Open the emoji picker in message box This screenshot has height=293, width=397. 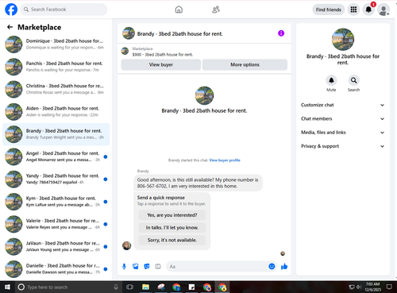pos(272,266)
